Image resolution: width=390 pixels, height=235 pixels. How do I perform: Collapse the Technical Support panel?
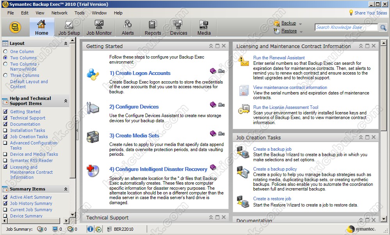click(x=211, y=217)
